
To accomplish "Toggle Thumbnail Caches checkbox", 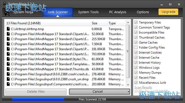I will 136,38.
